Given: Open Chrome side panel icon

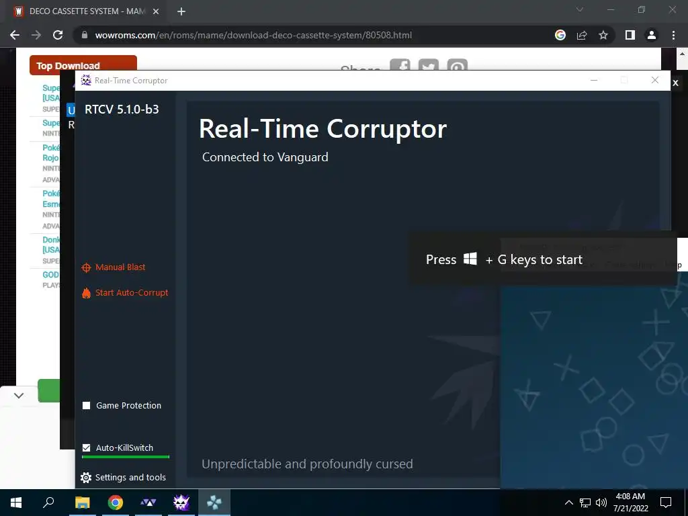Looking at the screenshot, I should tap(630, 35).
